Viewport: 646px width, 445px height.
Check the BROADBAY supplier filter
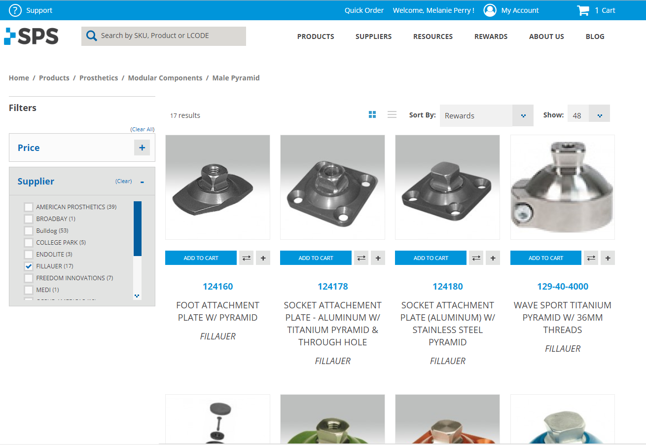[x=29, y=219]
